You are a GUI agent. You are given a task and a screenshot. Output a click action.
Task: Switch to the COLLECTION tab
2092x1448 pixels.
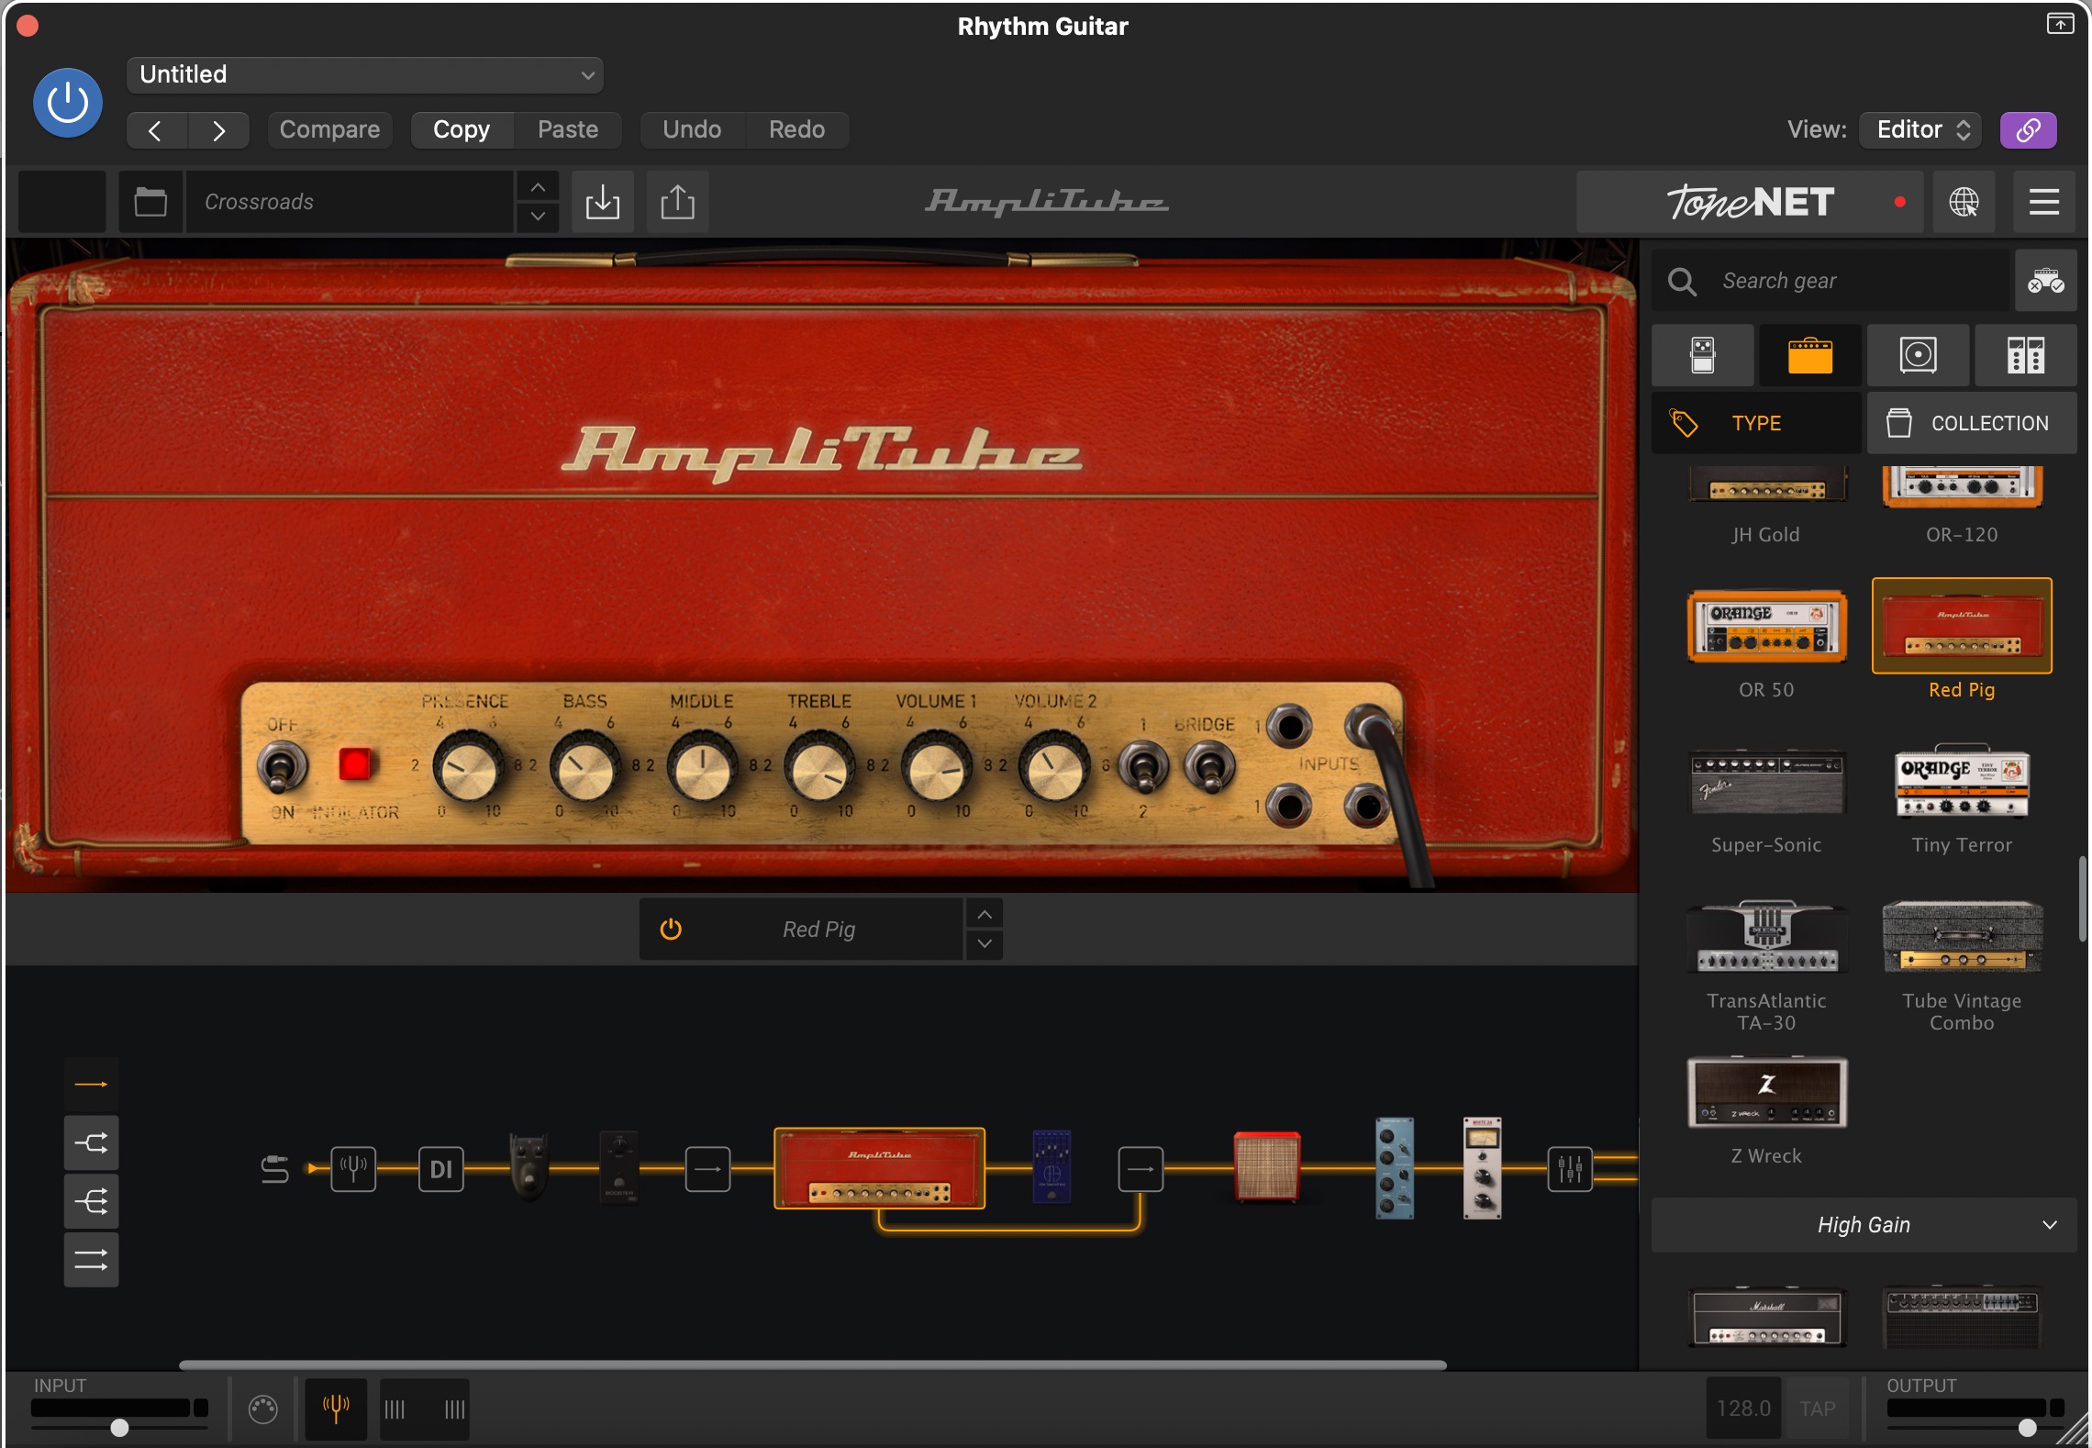pyautogui.click(x=1971, y=423)
